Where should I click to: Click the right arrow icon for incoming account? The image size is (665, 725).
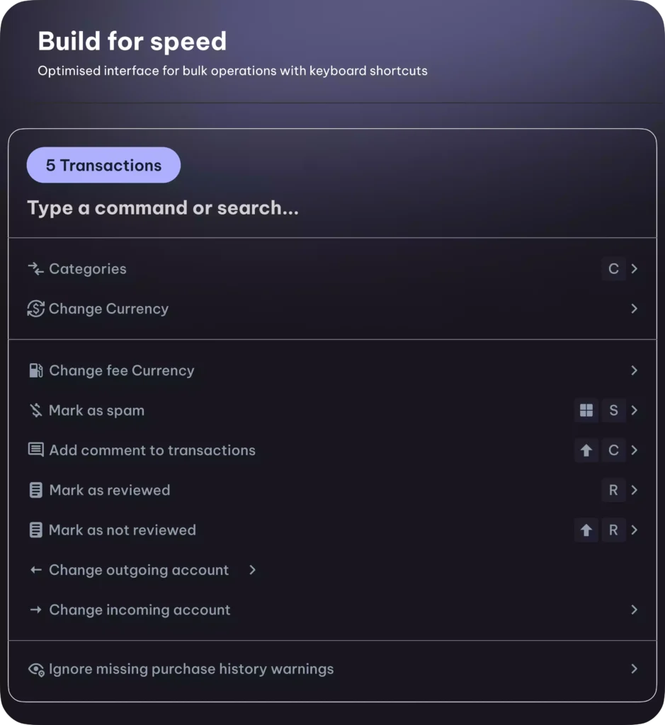35,610
